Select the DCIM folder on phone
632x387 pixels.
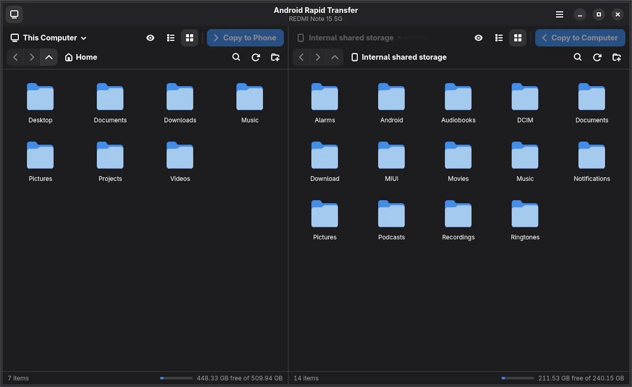525,103
